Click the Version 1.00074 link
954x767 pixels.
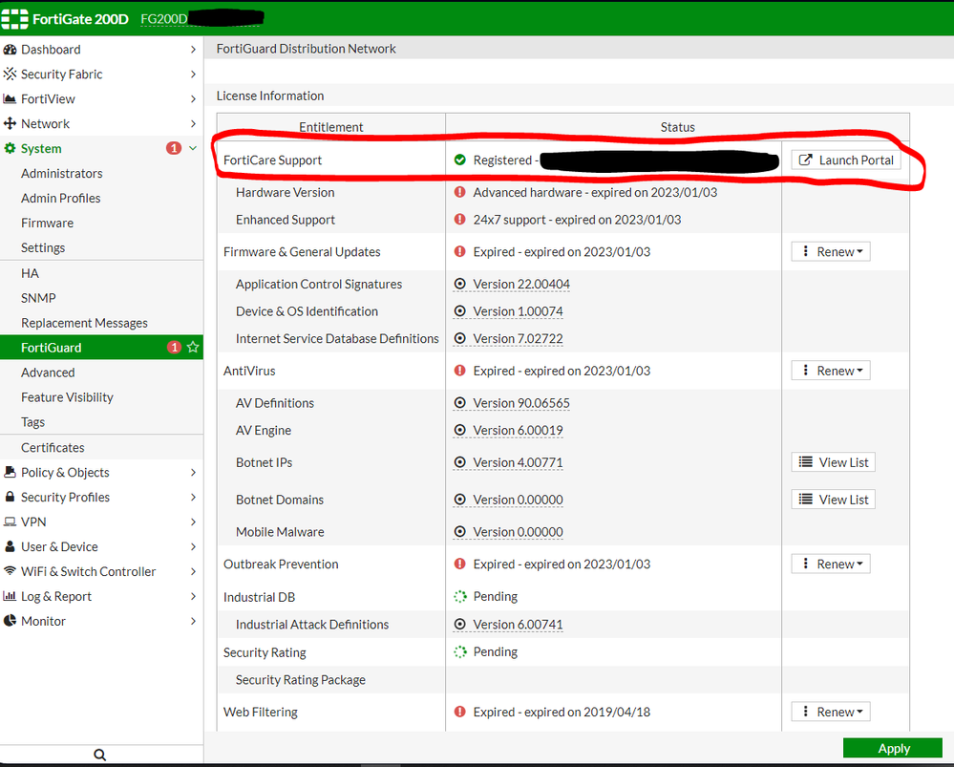point(518,311)
